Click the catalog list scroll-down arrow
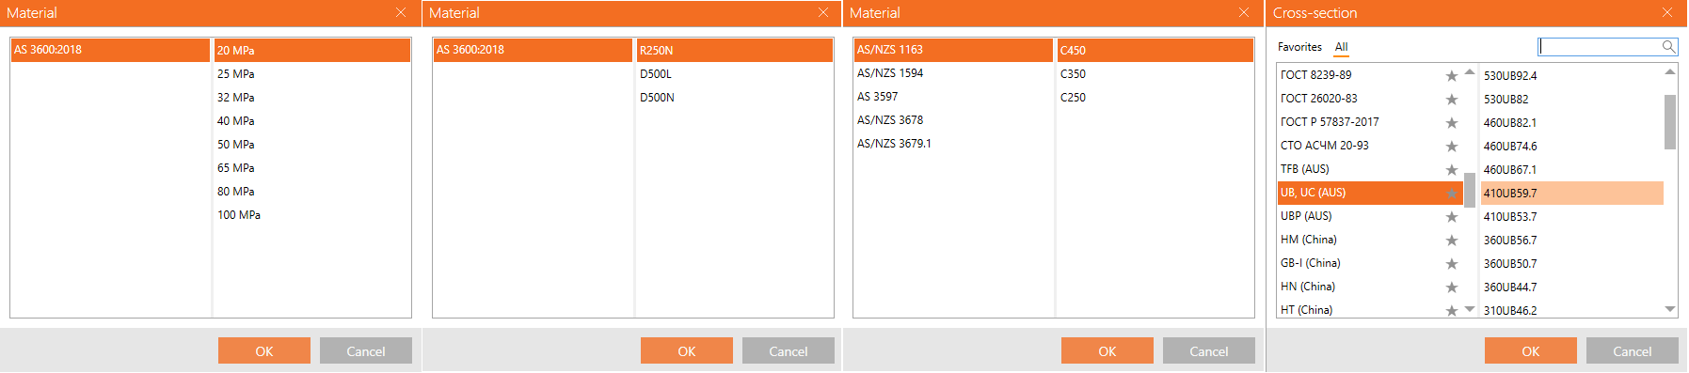1689x373 pixels. tap(1469, 309)
